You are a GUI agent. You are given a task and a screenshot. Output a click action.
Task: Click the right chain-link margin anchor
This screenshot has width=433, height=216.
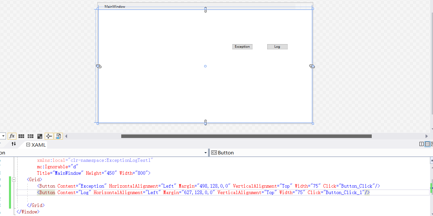tap(312, 66)
